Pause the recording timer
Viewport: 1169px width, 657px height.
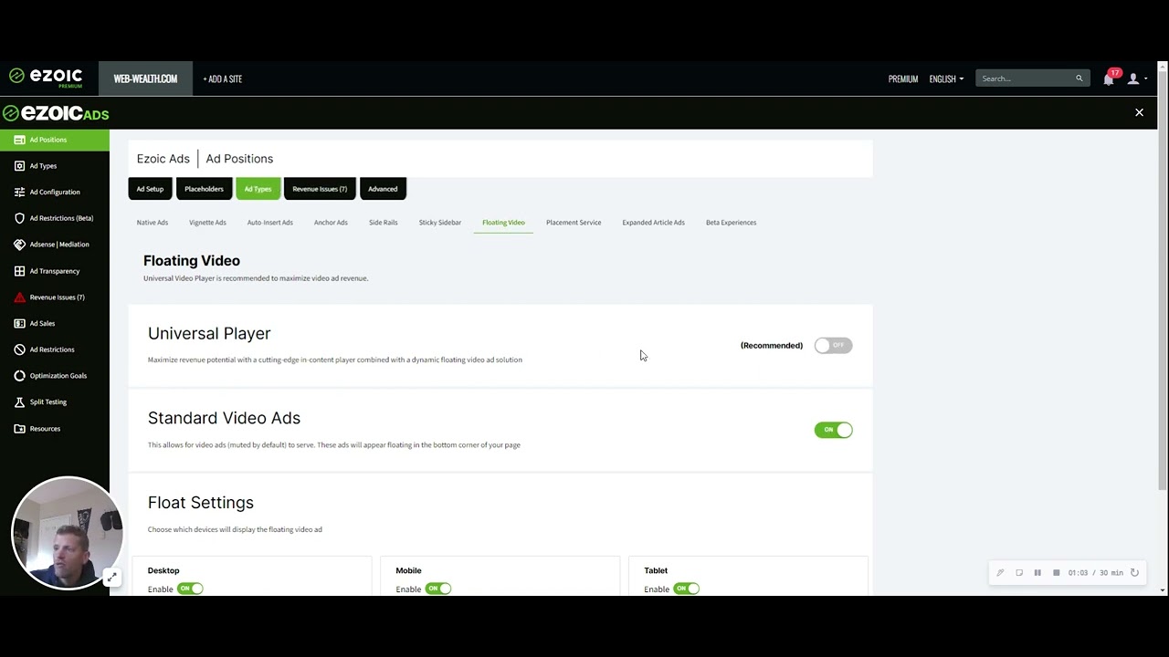(x=1037, y=572)
